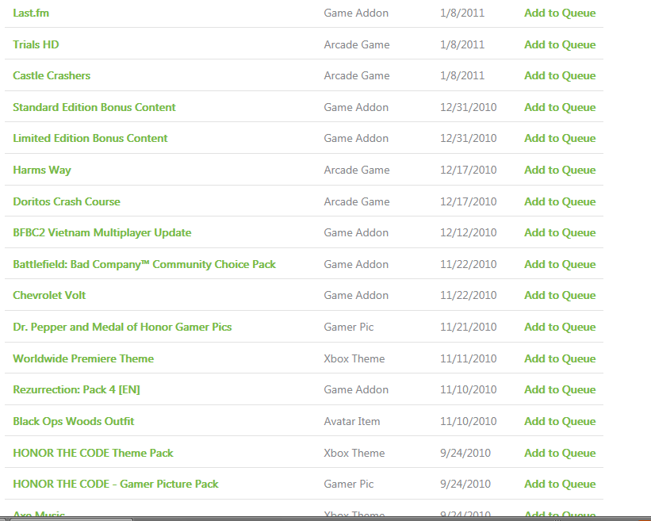Image resolution: width=651 pixels, height=521 pixels.
Task: Add Harms Way to the queue
Action: (x=560, y=170)
